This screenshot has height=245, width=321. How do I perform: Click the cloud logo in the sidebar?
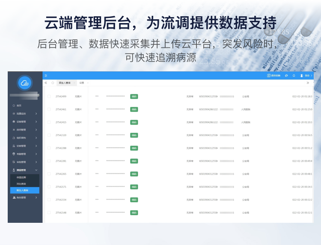point(25,83)
